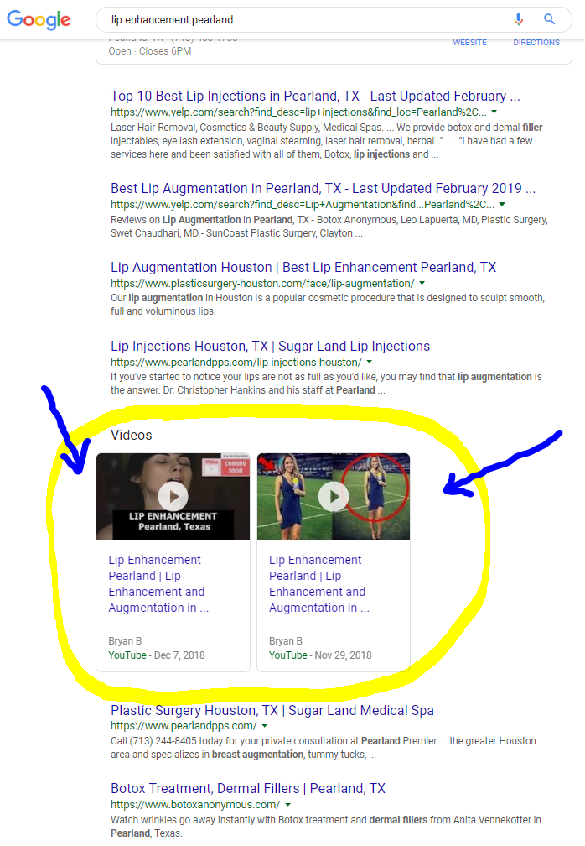Expand dropdown arrow beside the plasticsurgery-houston.com URL
The width and height of the screenshot is (585, 846).
(422, 284)
